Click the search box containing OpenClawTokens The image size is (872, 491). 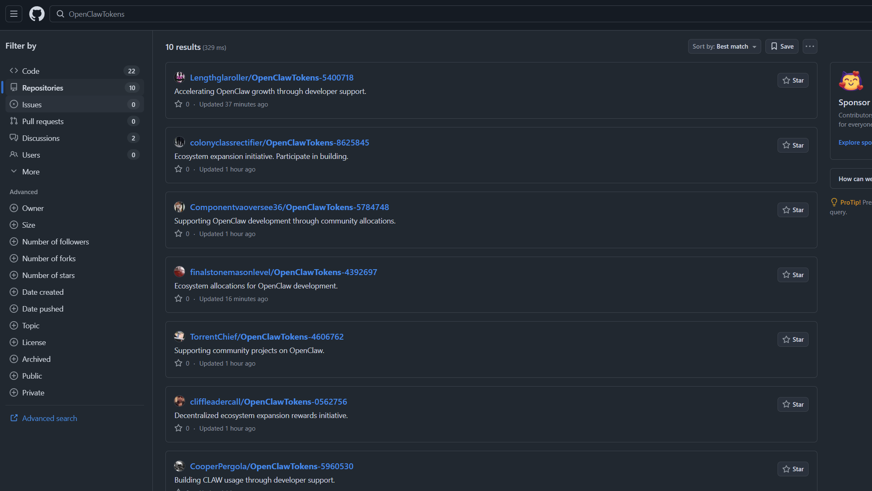(461, 14)
